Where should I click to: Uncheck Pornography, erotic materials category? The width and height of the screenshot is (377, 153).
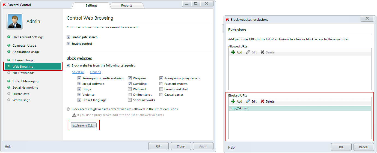click(x=79, y=78)
